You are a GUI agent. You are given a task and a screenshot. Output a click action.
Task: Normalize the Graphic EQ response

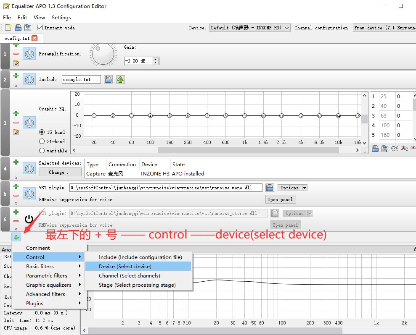click(x=404, y=149)
